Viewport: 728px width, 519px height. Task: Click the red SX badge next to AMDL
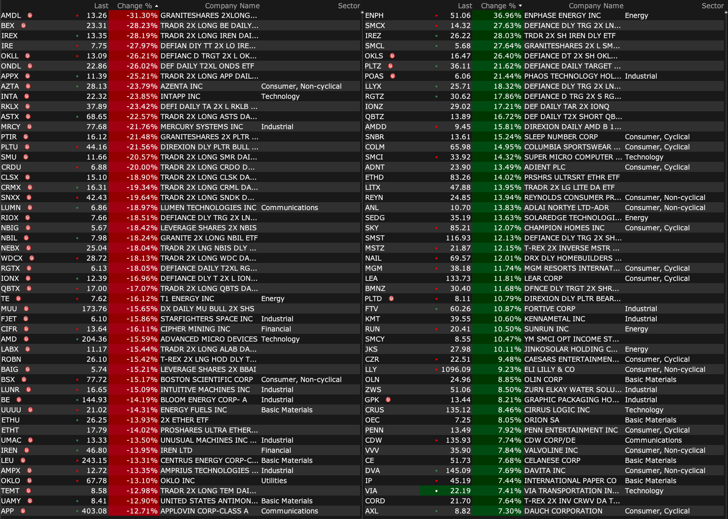click(x=30, y=16)
